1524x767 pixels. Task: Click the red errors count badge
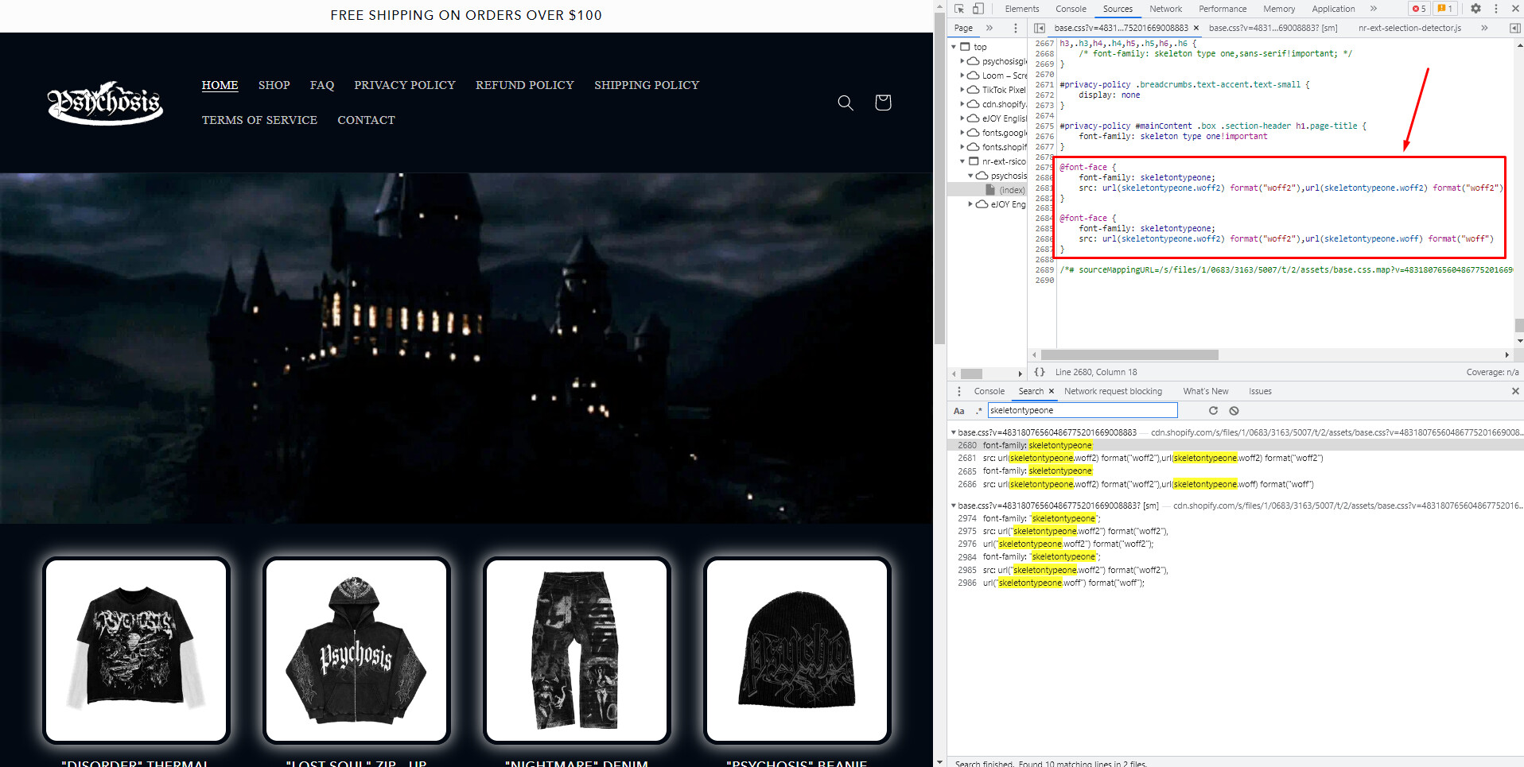click(1419, 9)
